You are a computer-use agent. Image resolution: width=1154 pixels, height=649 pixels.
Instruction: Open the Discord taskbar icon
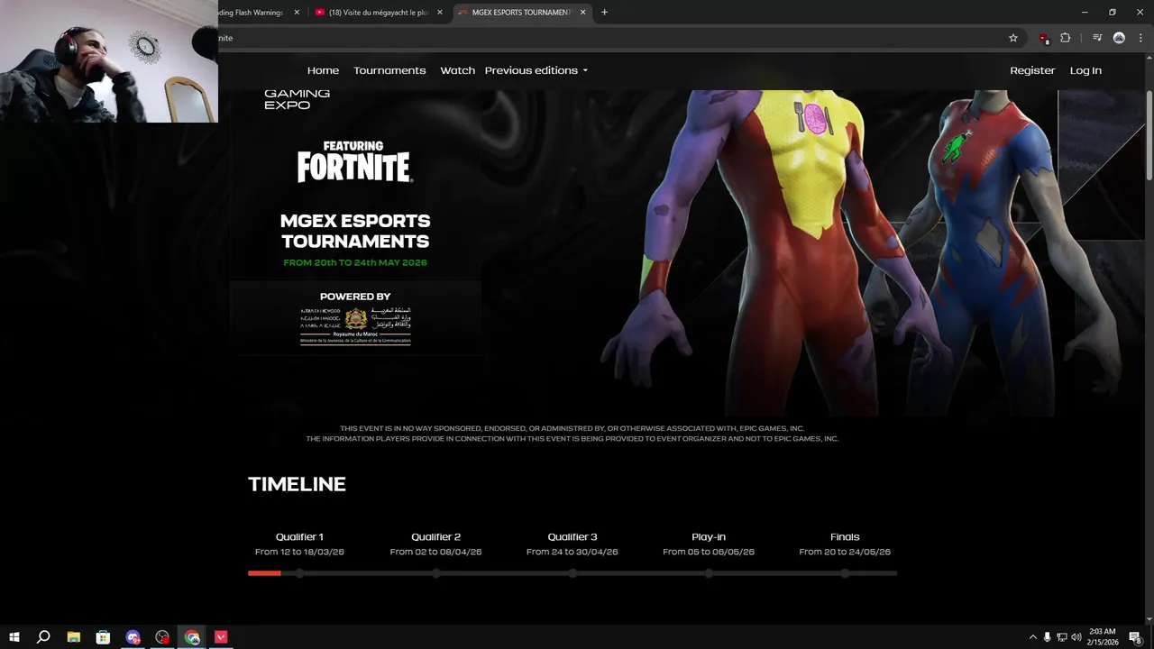tap(133, 637)
